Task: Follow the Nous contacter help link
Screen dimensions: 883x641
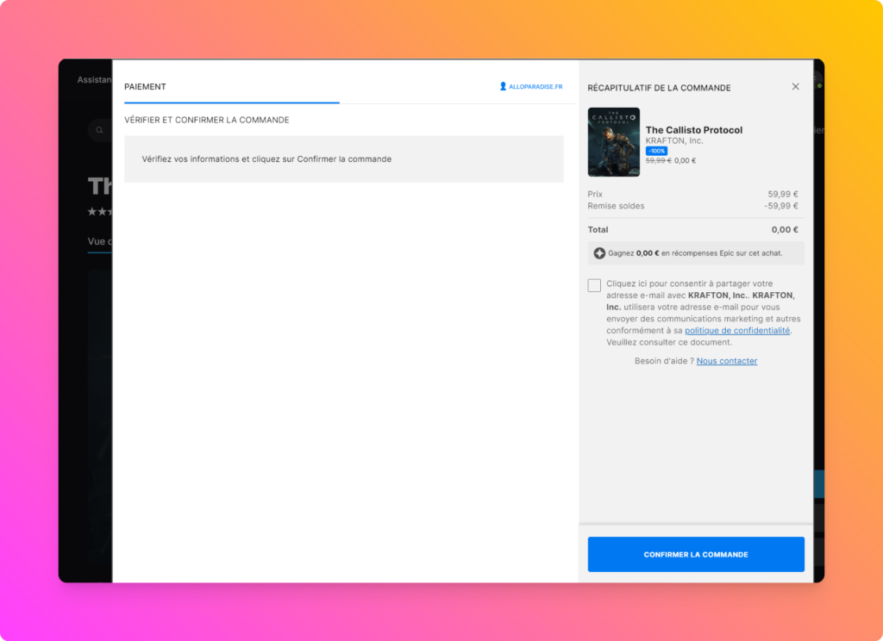Action: pos(726,361)
